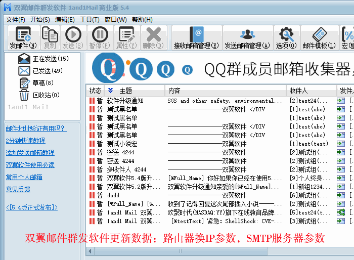Open the 常用个人邮箱 link
354x260 pixels.
point(24,177)
